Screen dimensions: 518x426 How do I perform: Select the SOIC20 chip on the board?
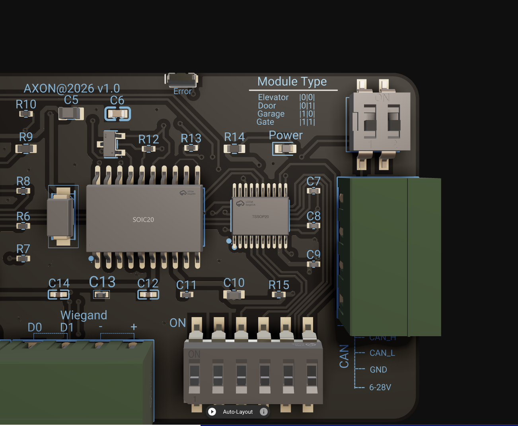(x=144, y=219)
